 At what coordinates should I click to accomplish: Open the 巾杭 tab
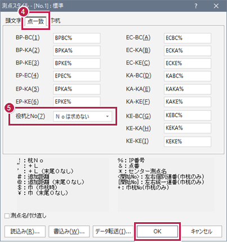pyautogui.click(x=56, y=20)
